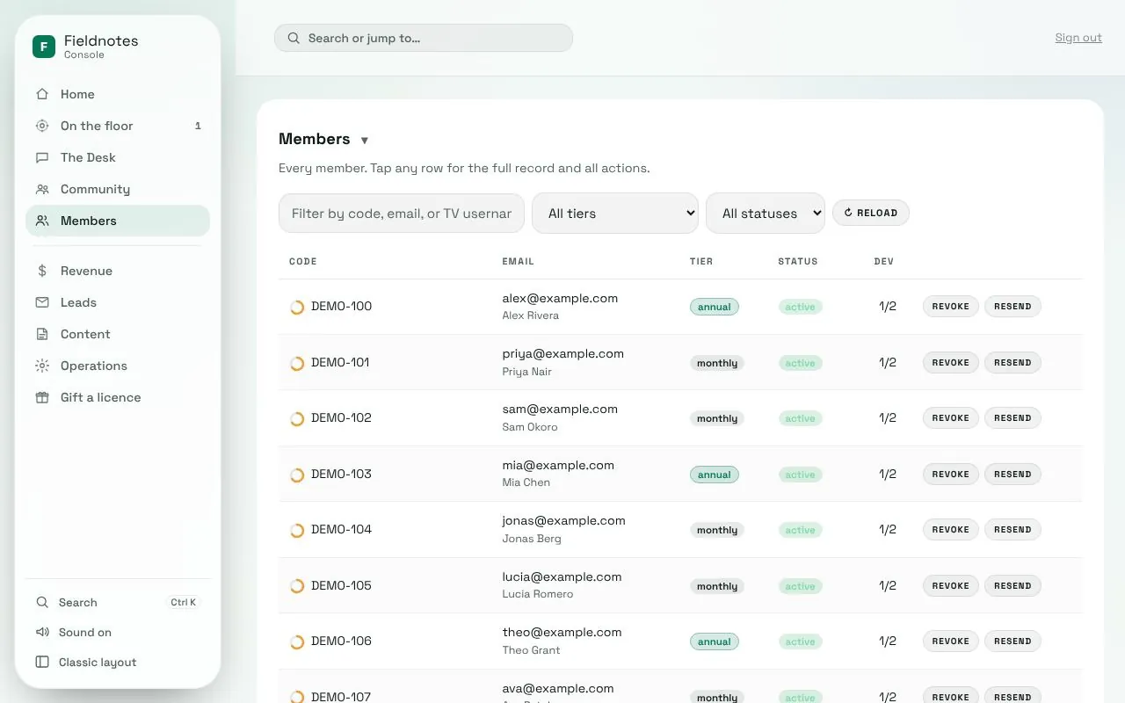Open the All statuses filter dropdown

point(766,214)
